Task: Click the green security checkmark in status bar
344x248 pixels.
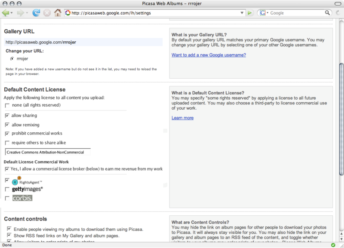Action: pos(333,245)
